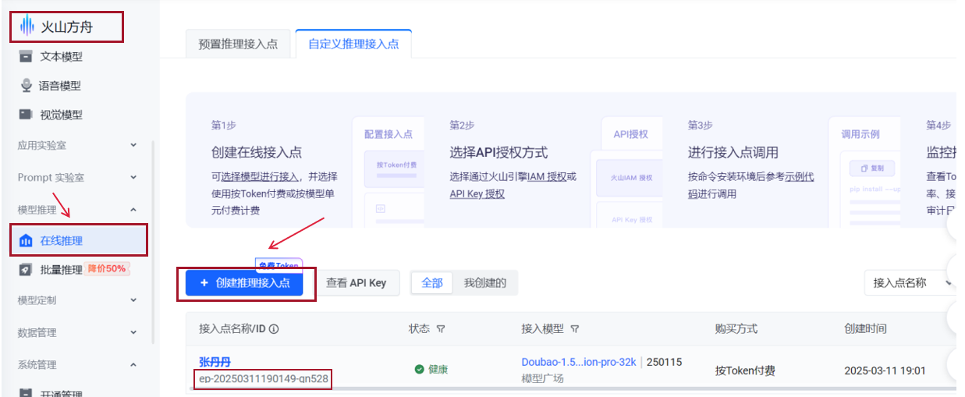
Task: Click the 模型广场 label under the model
Action: point(542,378)
